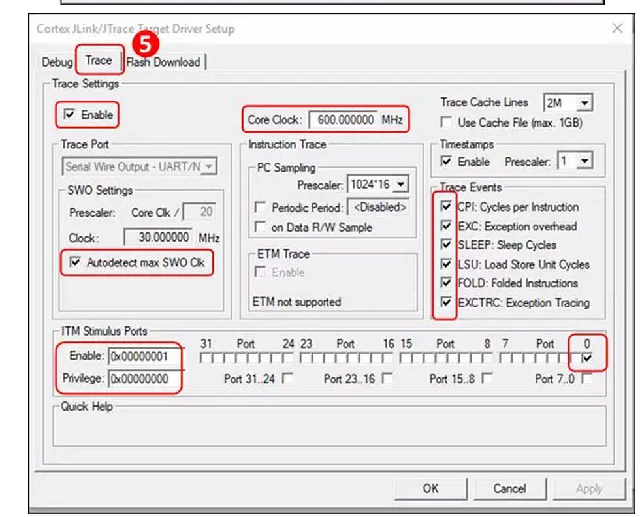The width and height of the screenshot is (640, 517).
Task: Enable Use Cache File option
Action: tap(446, 123)
